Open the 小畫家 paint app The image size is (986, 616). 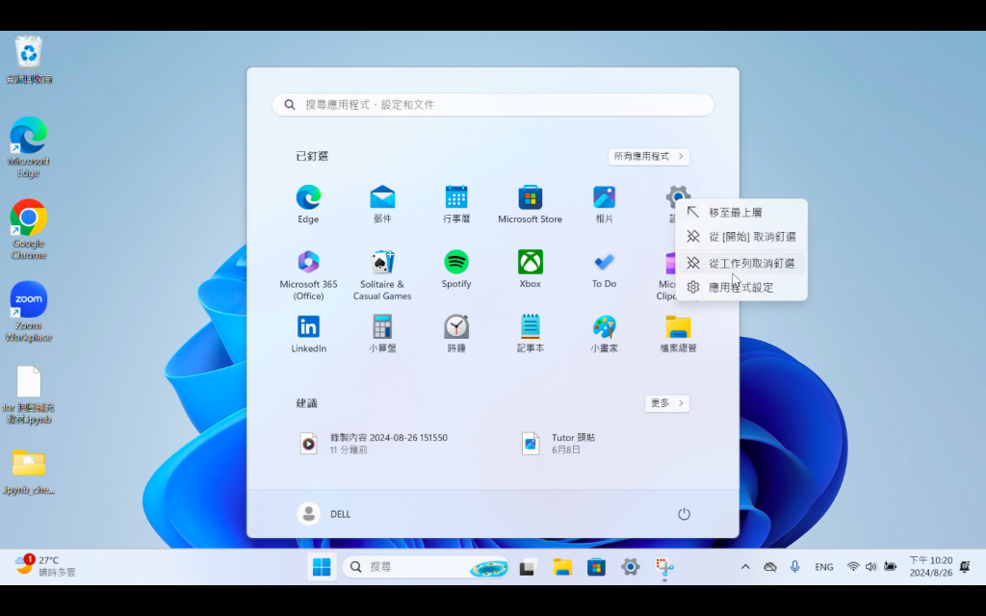point(604,334)
